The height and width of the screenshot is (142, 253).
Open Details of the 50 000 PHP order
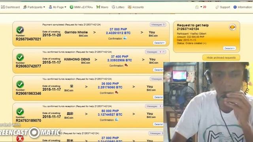tap(158, 124)
